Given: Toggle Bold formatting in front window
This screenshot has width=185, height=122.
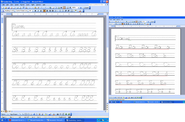Looking at the screenshot, I should [35, 11].
